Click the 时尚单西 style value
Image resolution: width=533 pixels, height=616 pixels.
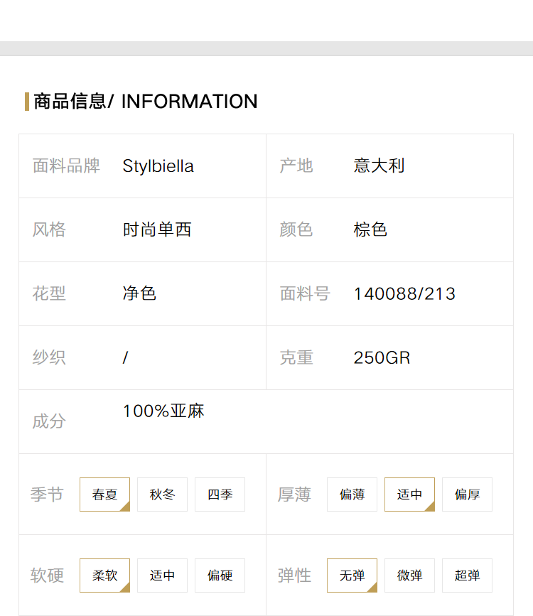157,229
